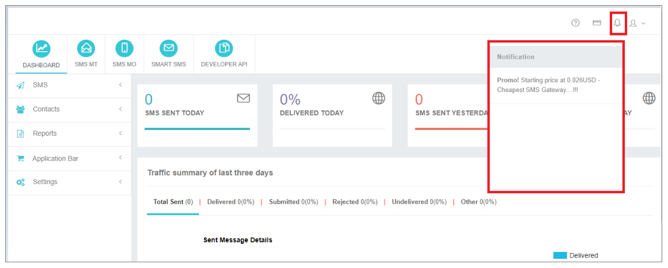The height and width of the screenshot is (268, 668).
Task: Click the Application Bar cart icon
Action: coord(20,158)
